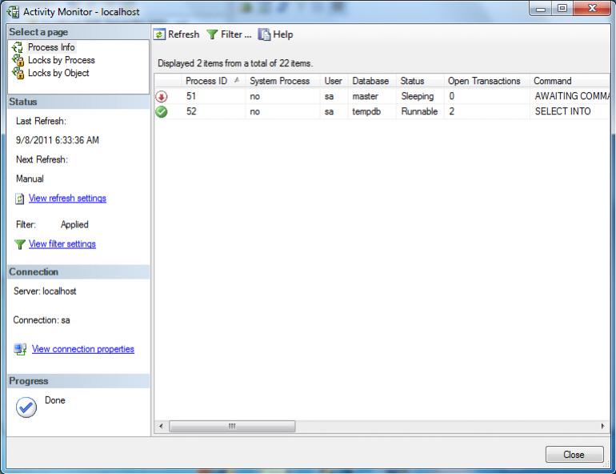Click the Open Transactions value 2
Image resolution: width=616 pixels, height=474 pixels.
coord(452,111)
